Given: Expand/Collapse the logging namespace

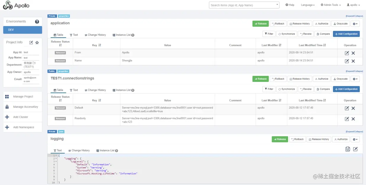Looking at the screenshot, I should pos(354,132).
